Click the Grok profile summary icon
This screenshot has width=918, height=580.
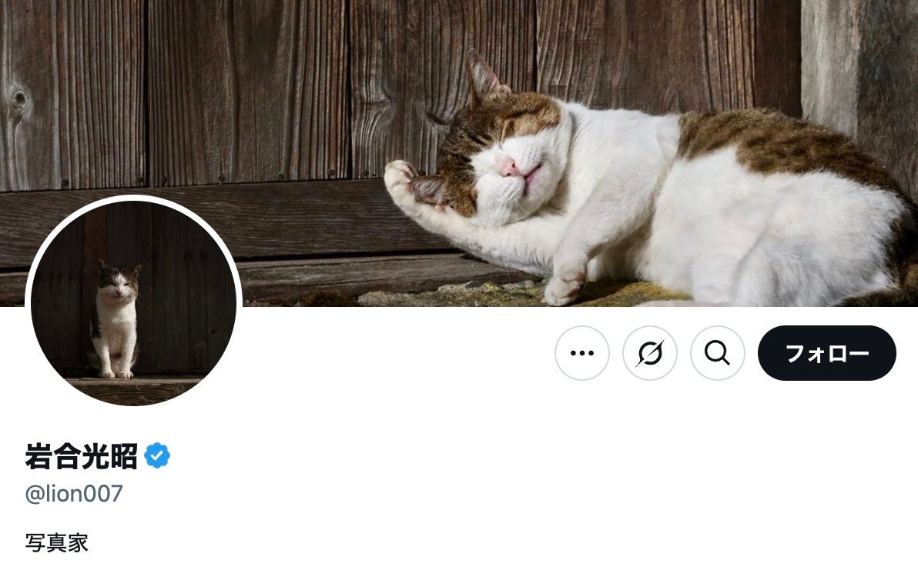click(x=650, y=353)
